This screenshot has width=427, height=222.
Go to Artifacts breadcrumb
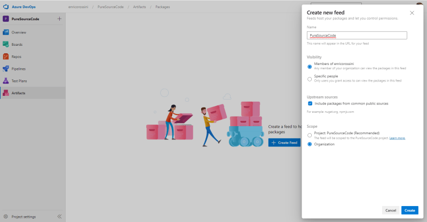click(139, 7)
